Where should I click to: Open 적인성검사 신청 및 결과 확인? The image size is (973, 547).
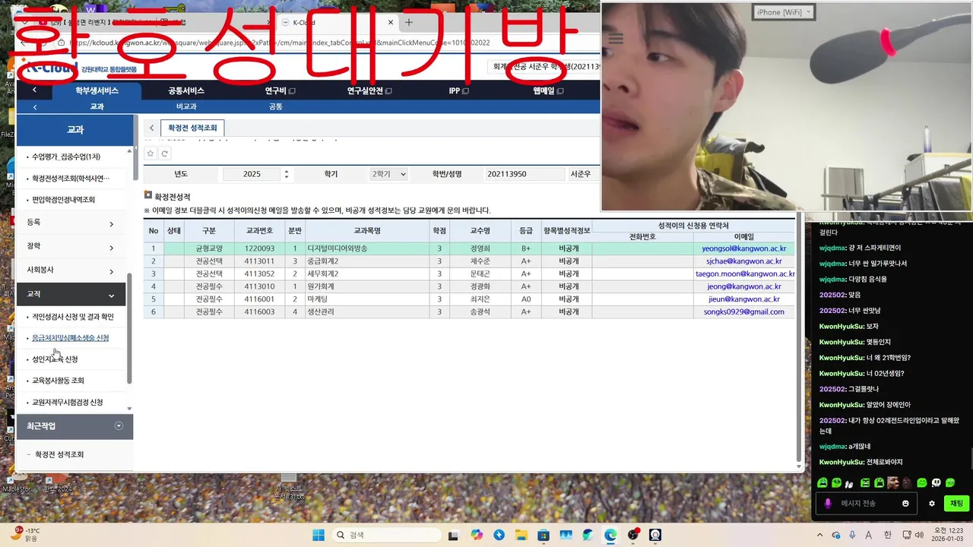(x=73, y=317)
